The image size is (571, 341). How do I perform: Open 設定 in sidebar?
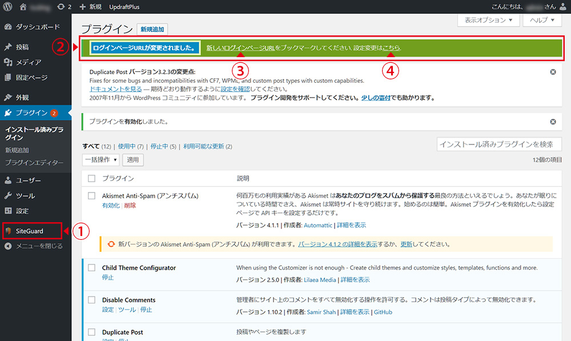point(22,211)
